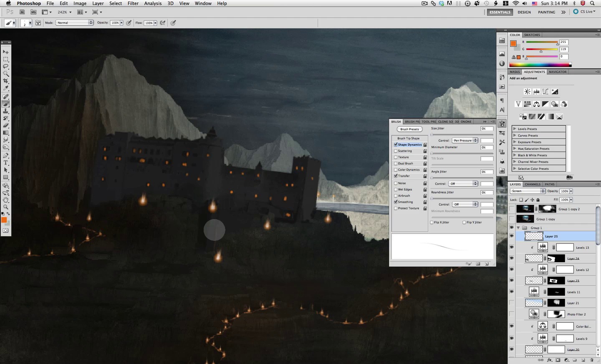Screen dimensions: 601x364
Task: Expand Curves Presets
Action: (x=515, y=135)
